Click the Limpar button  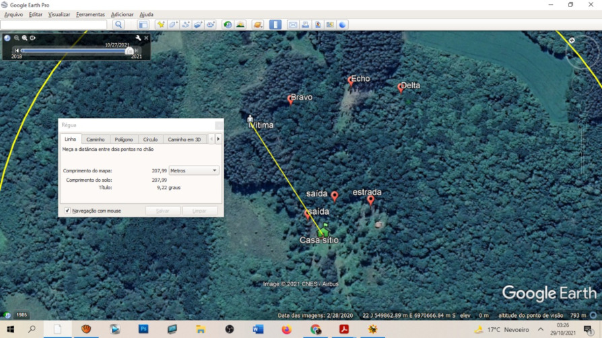point(199,211)
